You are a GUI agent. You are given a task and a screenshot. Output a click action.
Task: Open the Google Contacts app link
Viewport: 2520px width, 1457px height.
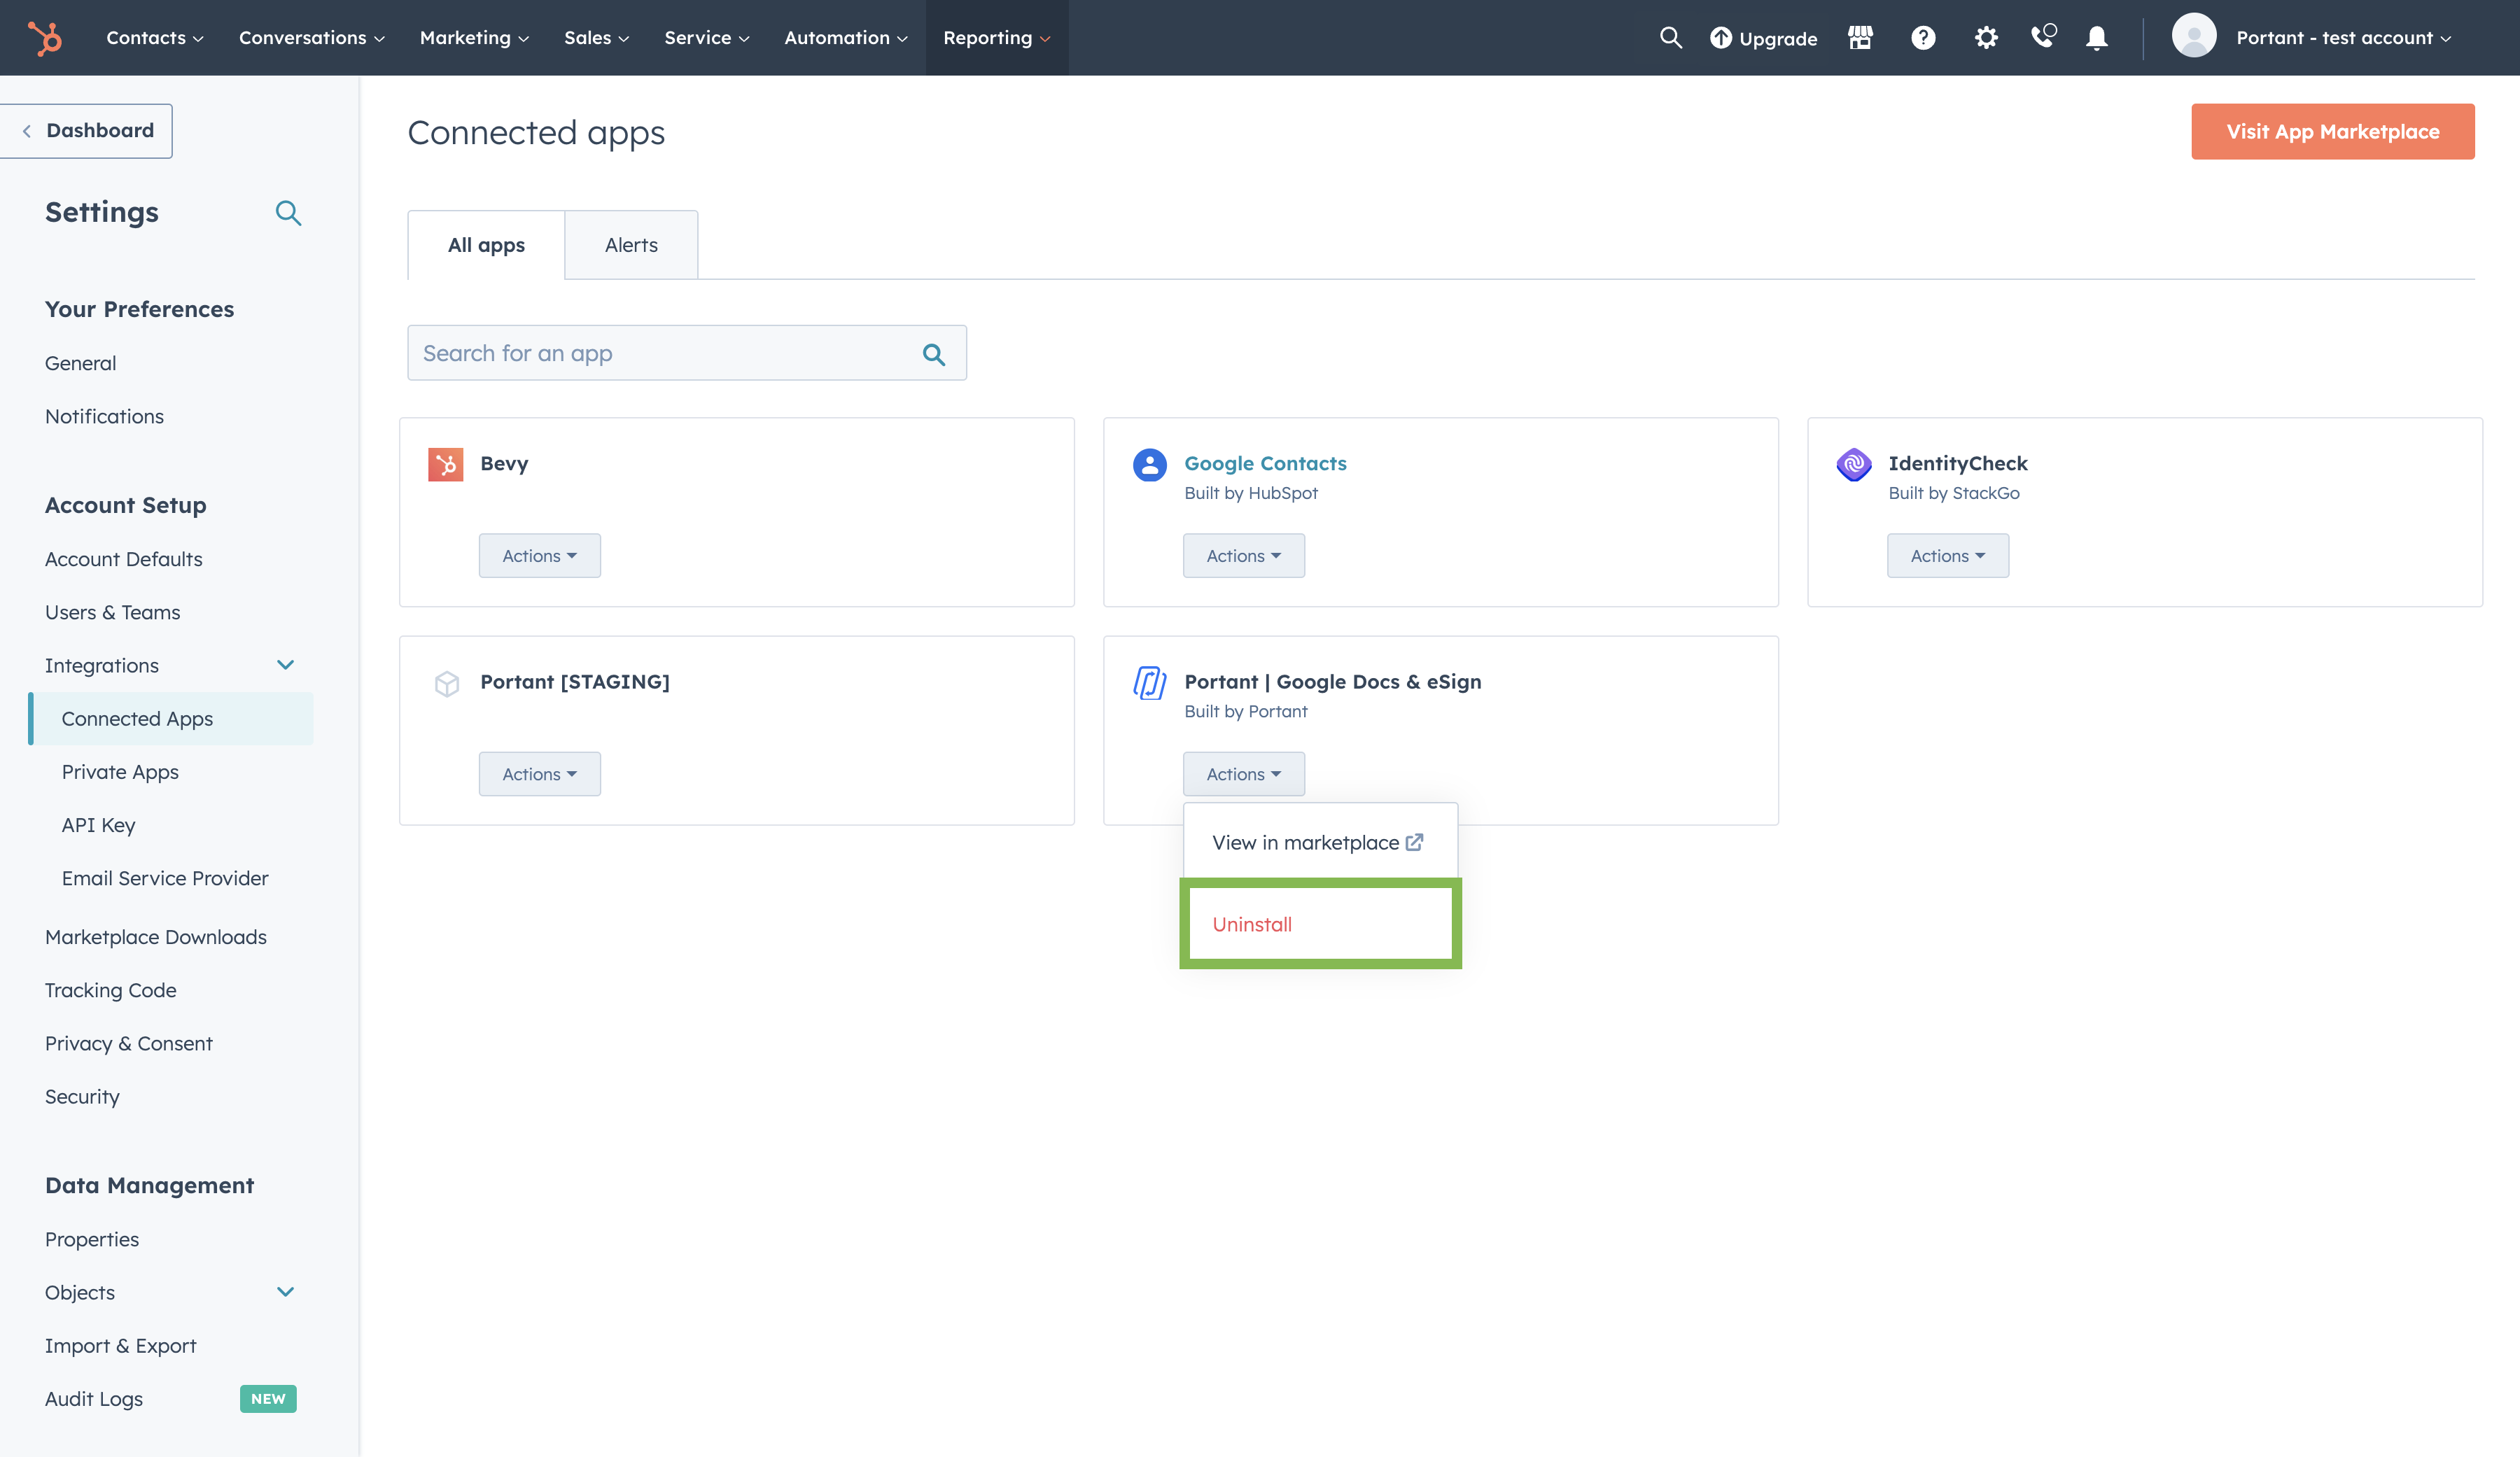1265,463
